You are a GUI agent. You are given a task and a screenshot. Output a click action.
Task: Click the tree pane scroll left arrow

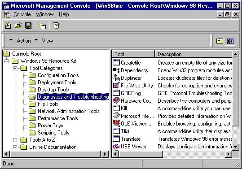6,154
